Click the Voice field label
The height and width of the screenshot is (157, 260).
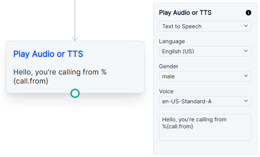[166, 91]
